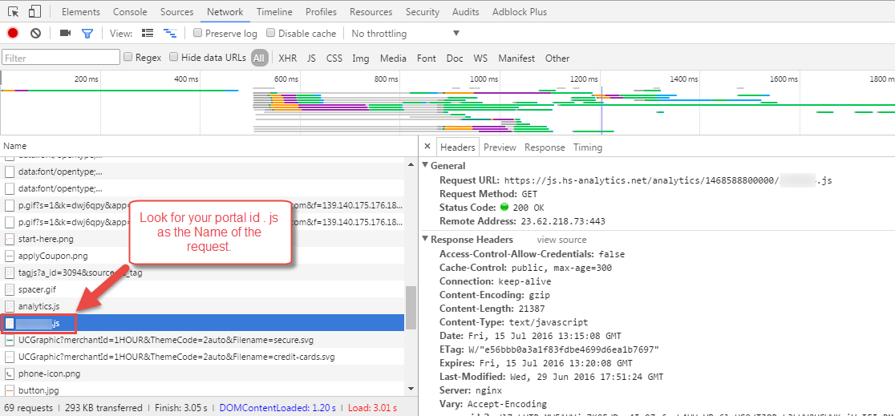Filter requests by Font

click(427, 59)
